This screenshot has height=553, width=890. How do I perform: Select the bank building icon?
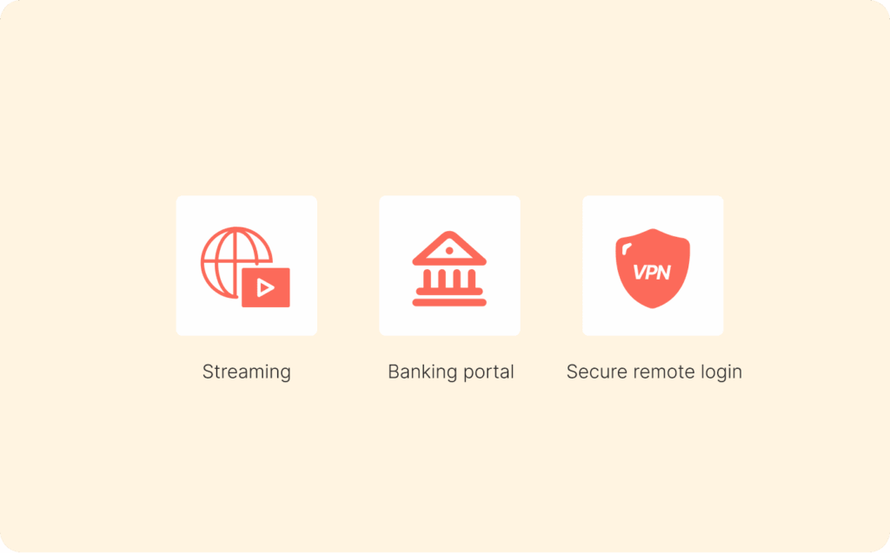(449, 269)
